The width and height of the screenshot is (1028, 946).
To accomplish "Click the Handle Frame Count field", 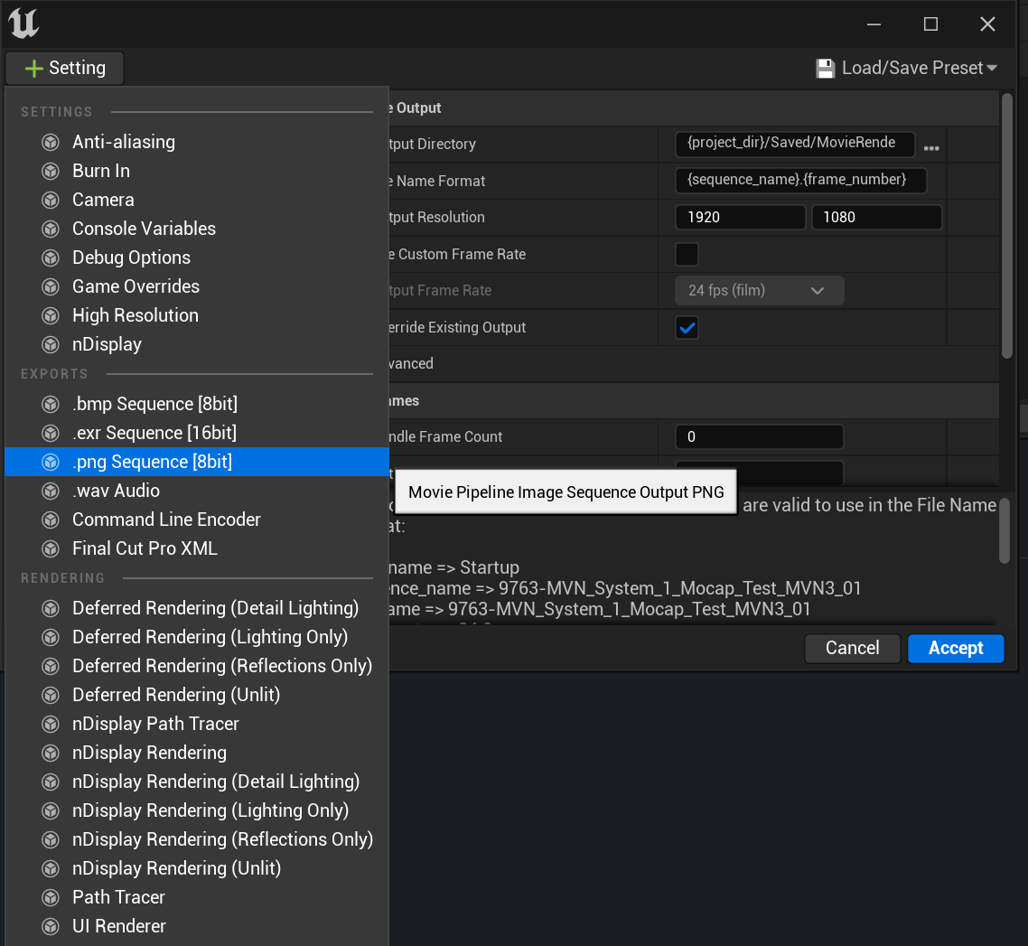I will point(759,436).
